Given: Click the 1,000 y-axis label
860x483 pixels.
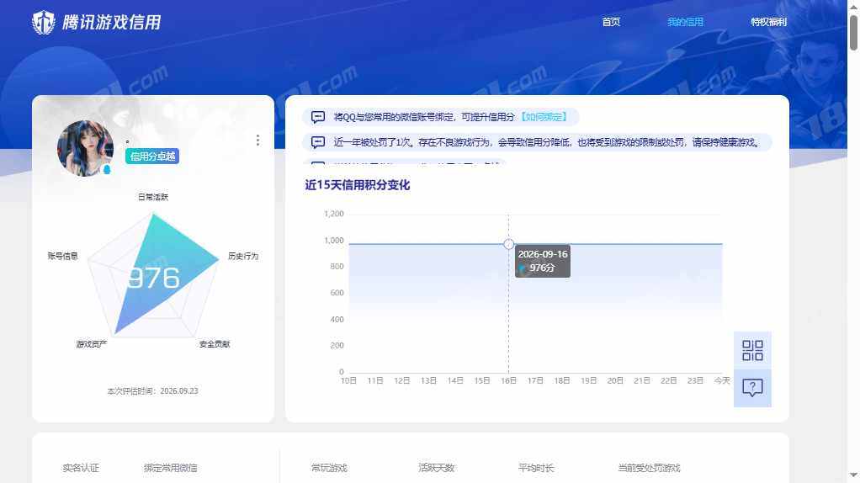Looking at the screenshot, I should pyautogui.click(x=333, y=240).
